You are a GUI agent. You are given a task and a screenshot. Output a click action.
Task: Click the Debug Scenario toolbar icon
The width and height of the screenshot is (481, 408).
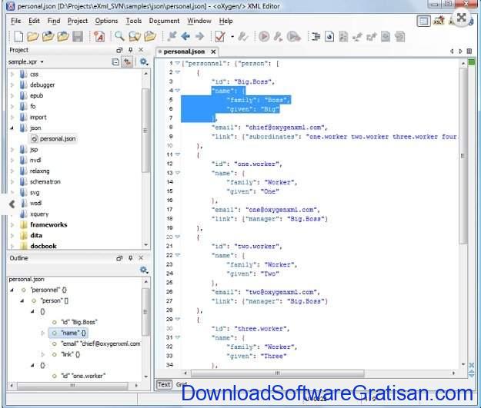coord(293,37)
